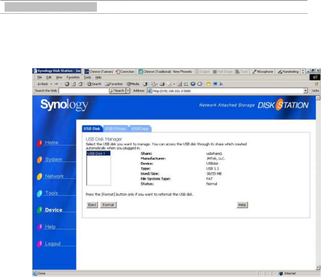Open the System link in sidebar
This screenshot has width=321, height=277.
(53, 159)
